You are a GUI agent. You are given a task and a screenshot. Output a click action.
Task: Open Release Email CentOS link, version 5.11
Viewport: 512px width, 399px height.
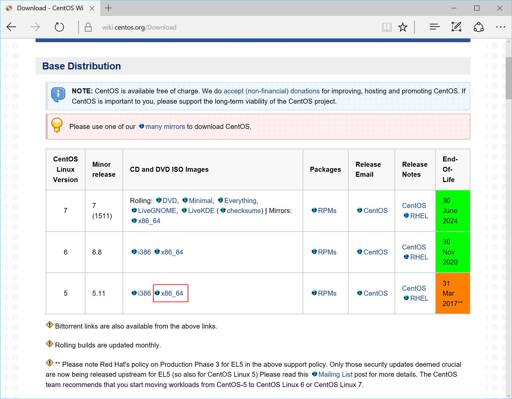point(372,293)
